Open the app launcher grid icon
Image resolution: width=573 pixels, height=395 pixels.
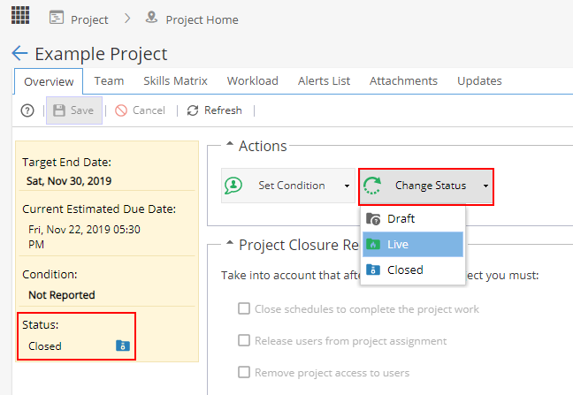20,15
